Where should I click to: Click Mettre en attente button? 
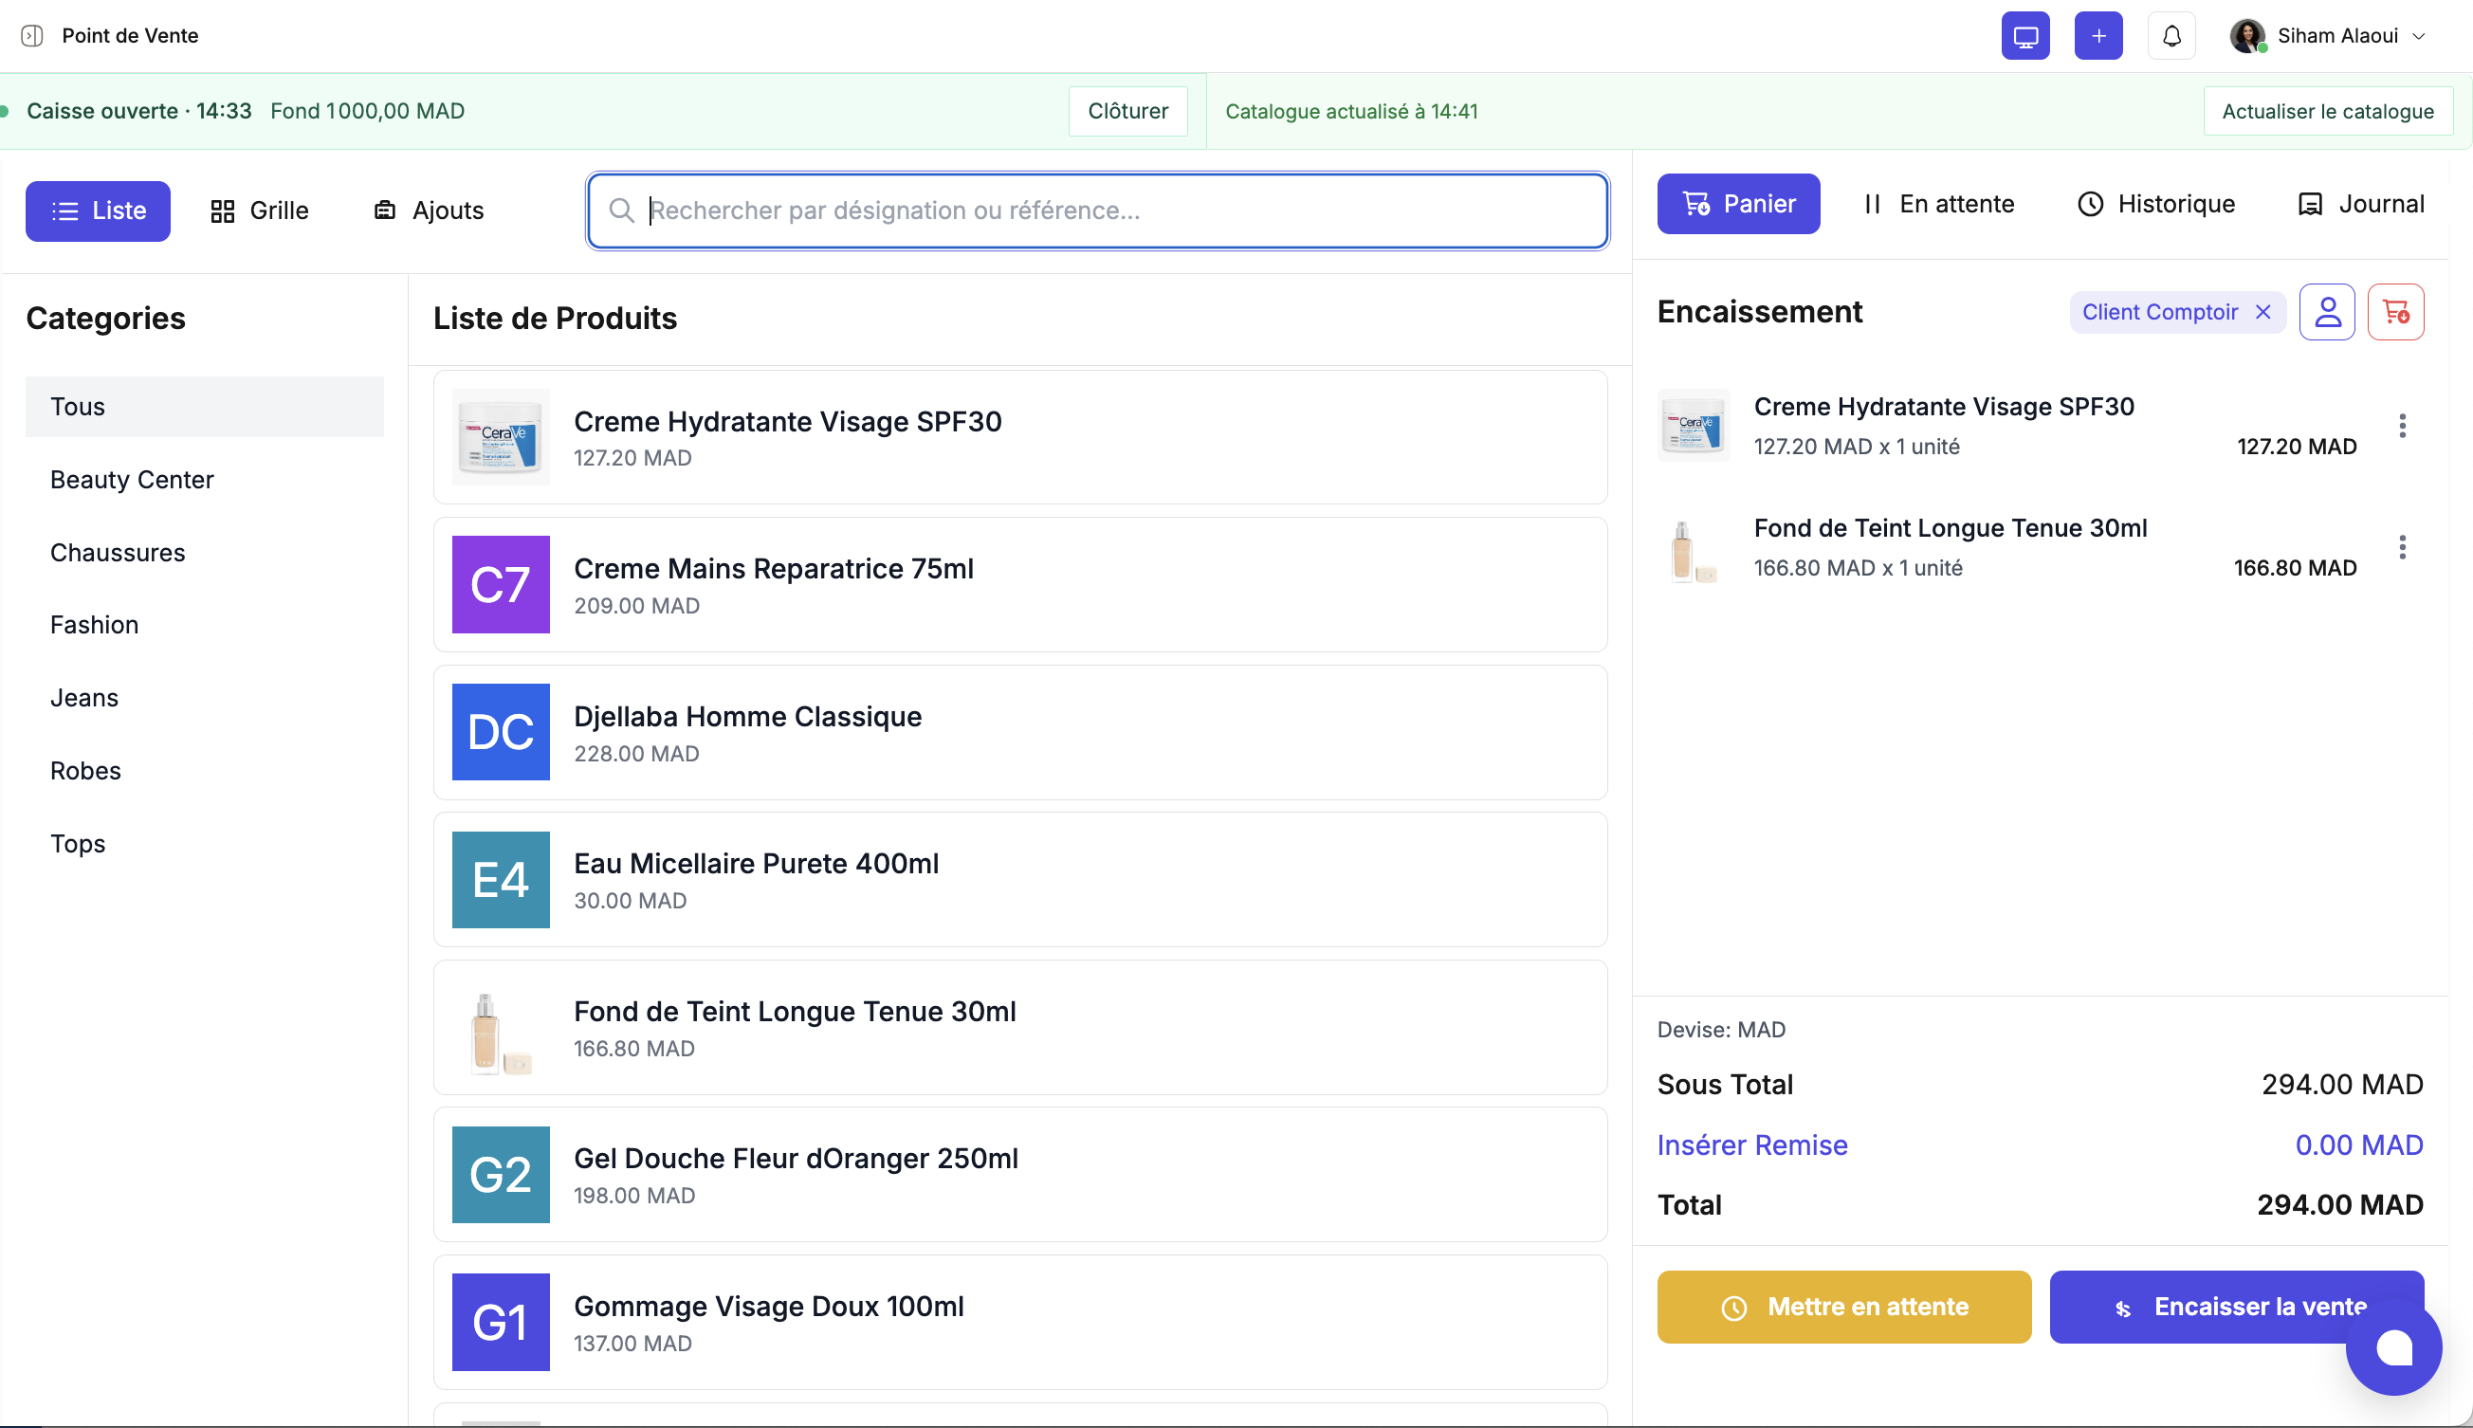pos(1843,1308)
